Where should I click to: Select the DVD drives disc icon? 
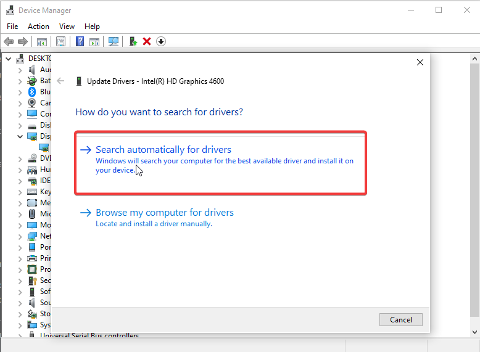point(32,158)
